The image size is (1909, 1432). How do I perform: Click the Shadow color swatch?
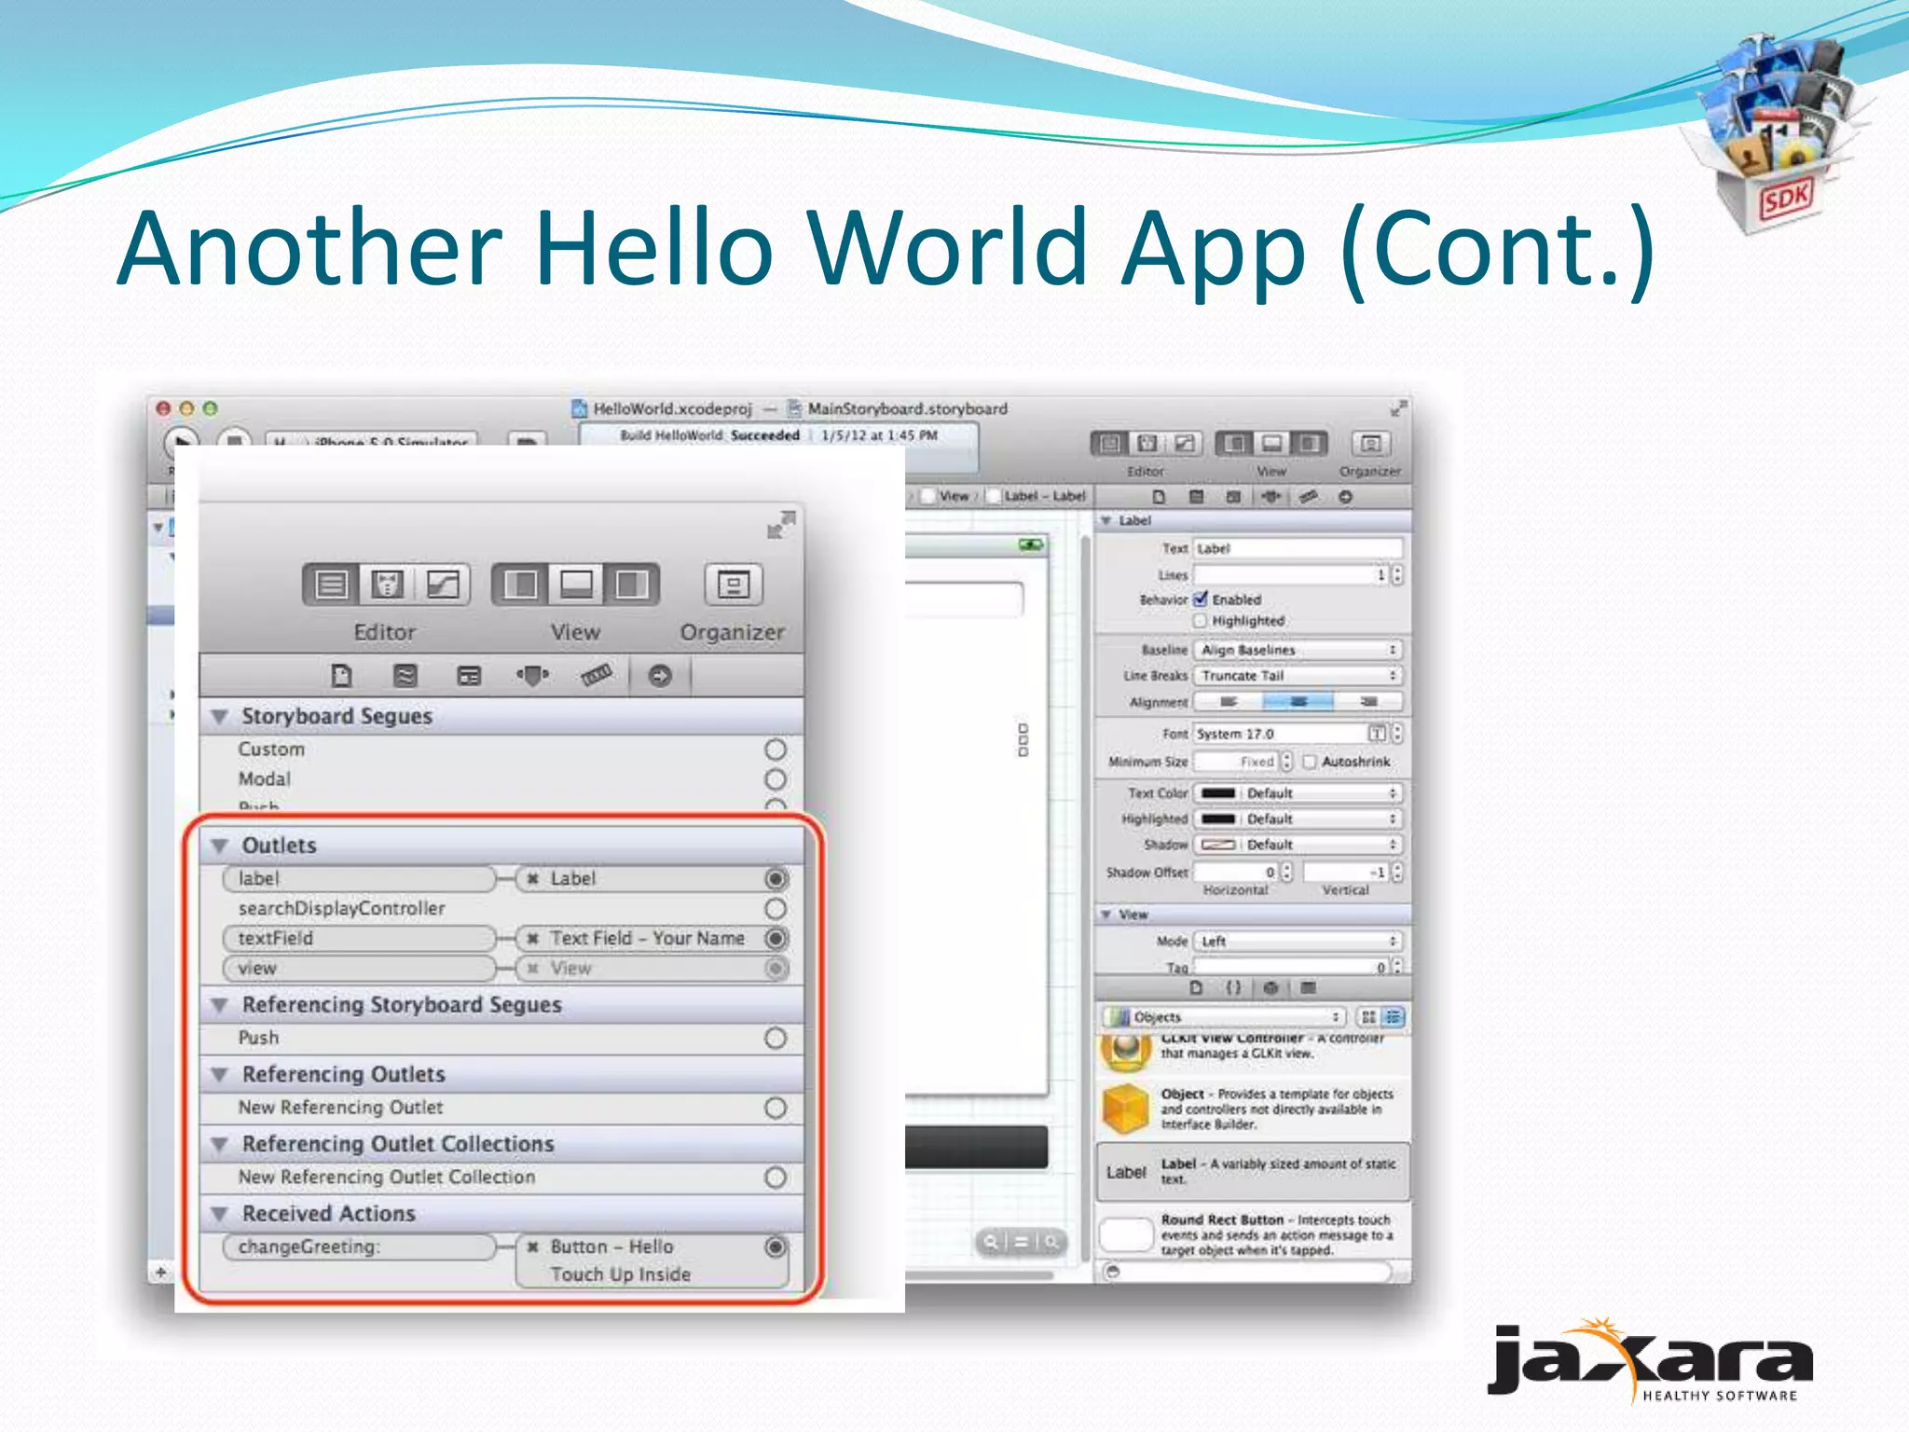(1218, 845)
